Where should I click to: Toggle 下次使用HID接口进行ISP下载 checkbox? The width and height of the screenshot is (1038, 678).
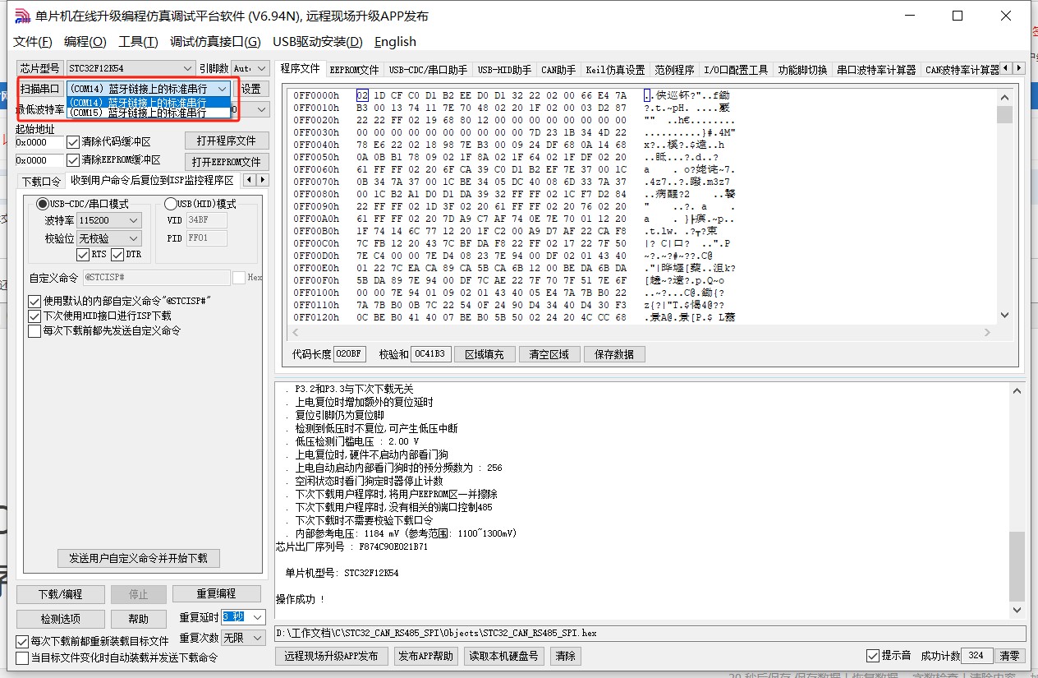[34, 316]
